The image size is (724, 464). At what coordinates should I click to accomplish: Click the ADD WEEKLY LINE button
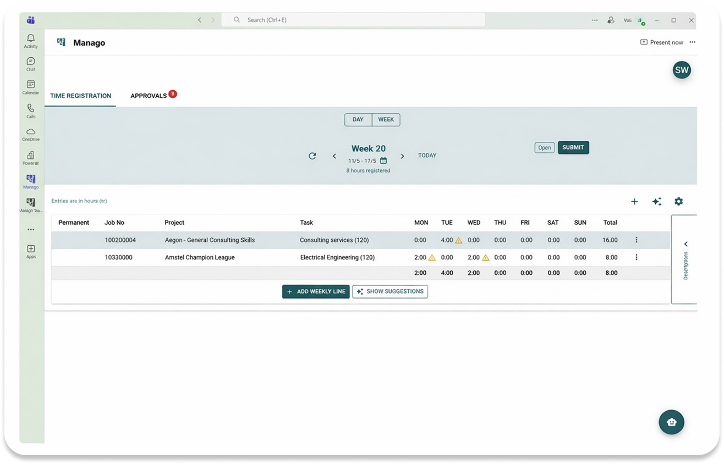[316, 291]
